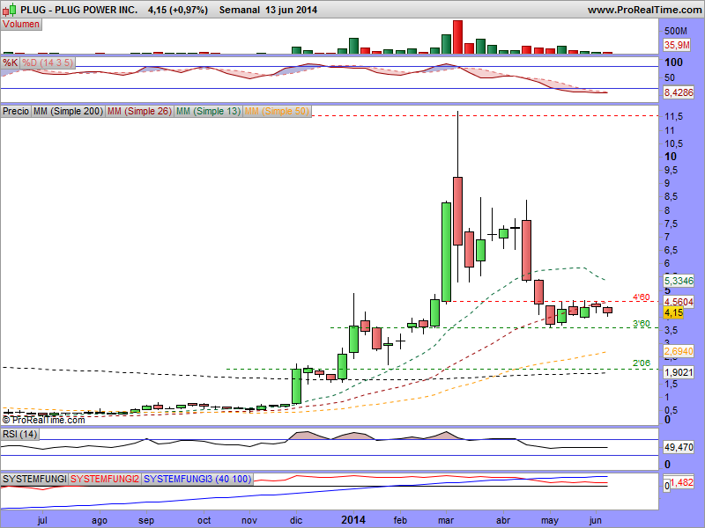Click the 49,470 RSI value tag

[x=679, y=448]
